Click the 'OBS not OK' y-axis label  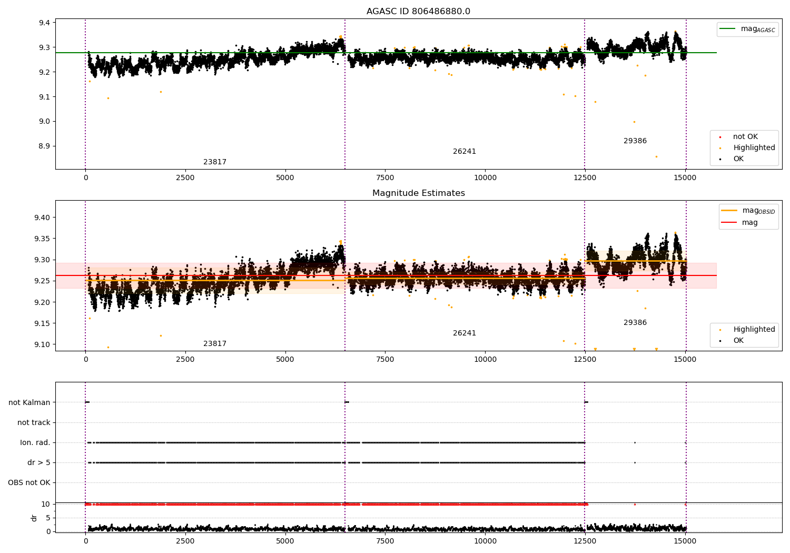[x=29, y=483]
